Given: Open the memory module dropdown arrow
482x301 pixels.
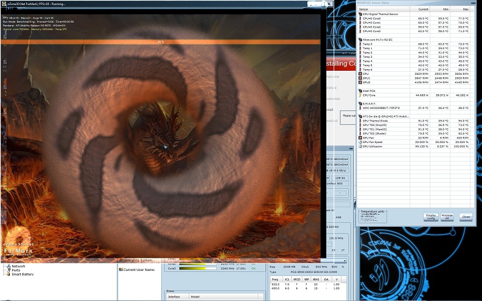Looking at the screenshot, I should click(x=345, y=261).
